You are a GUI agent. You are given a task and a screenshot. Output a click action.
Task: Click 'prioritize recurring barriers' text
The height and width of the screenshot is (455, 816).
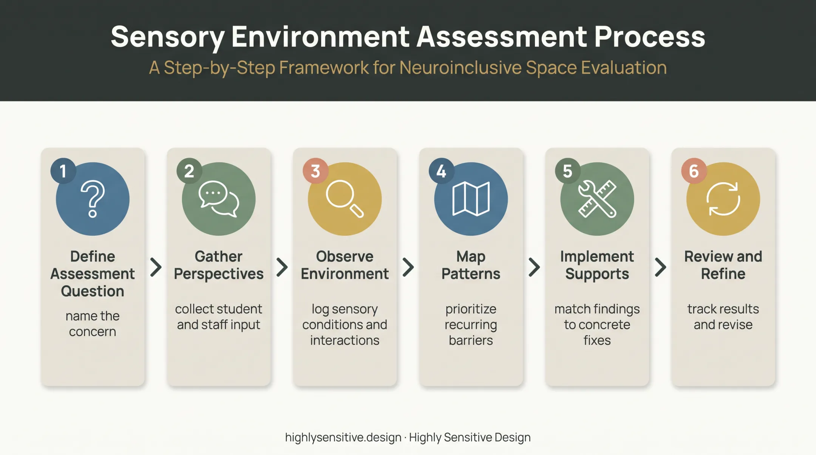[x=471, y=324]
